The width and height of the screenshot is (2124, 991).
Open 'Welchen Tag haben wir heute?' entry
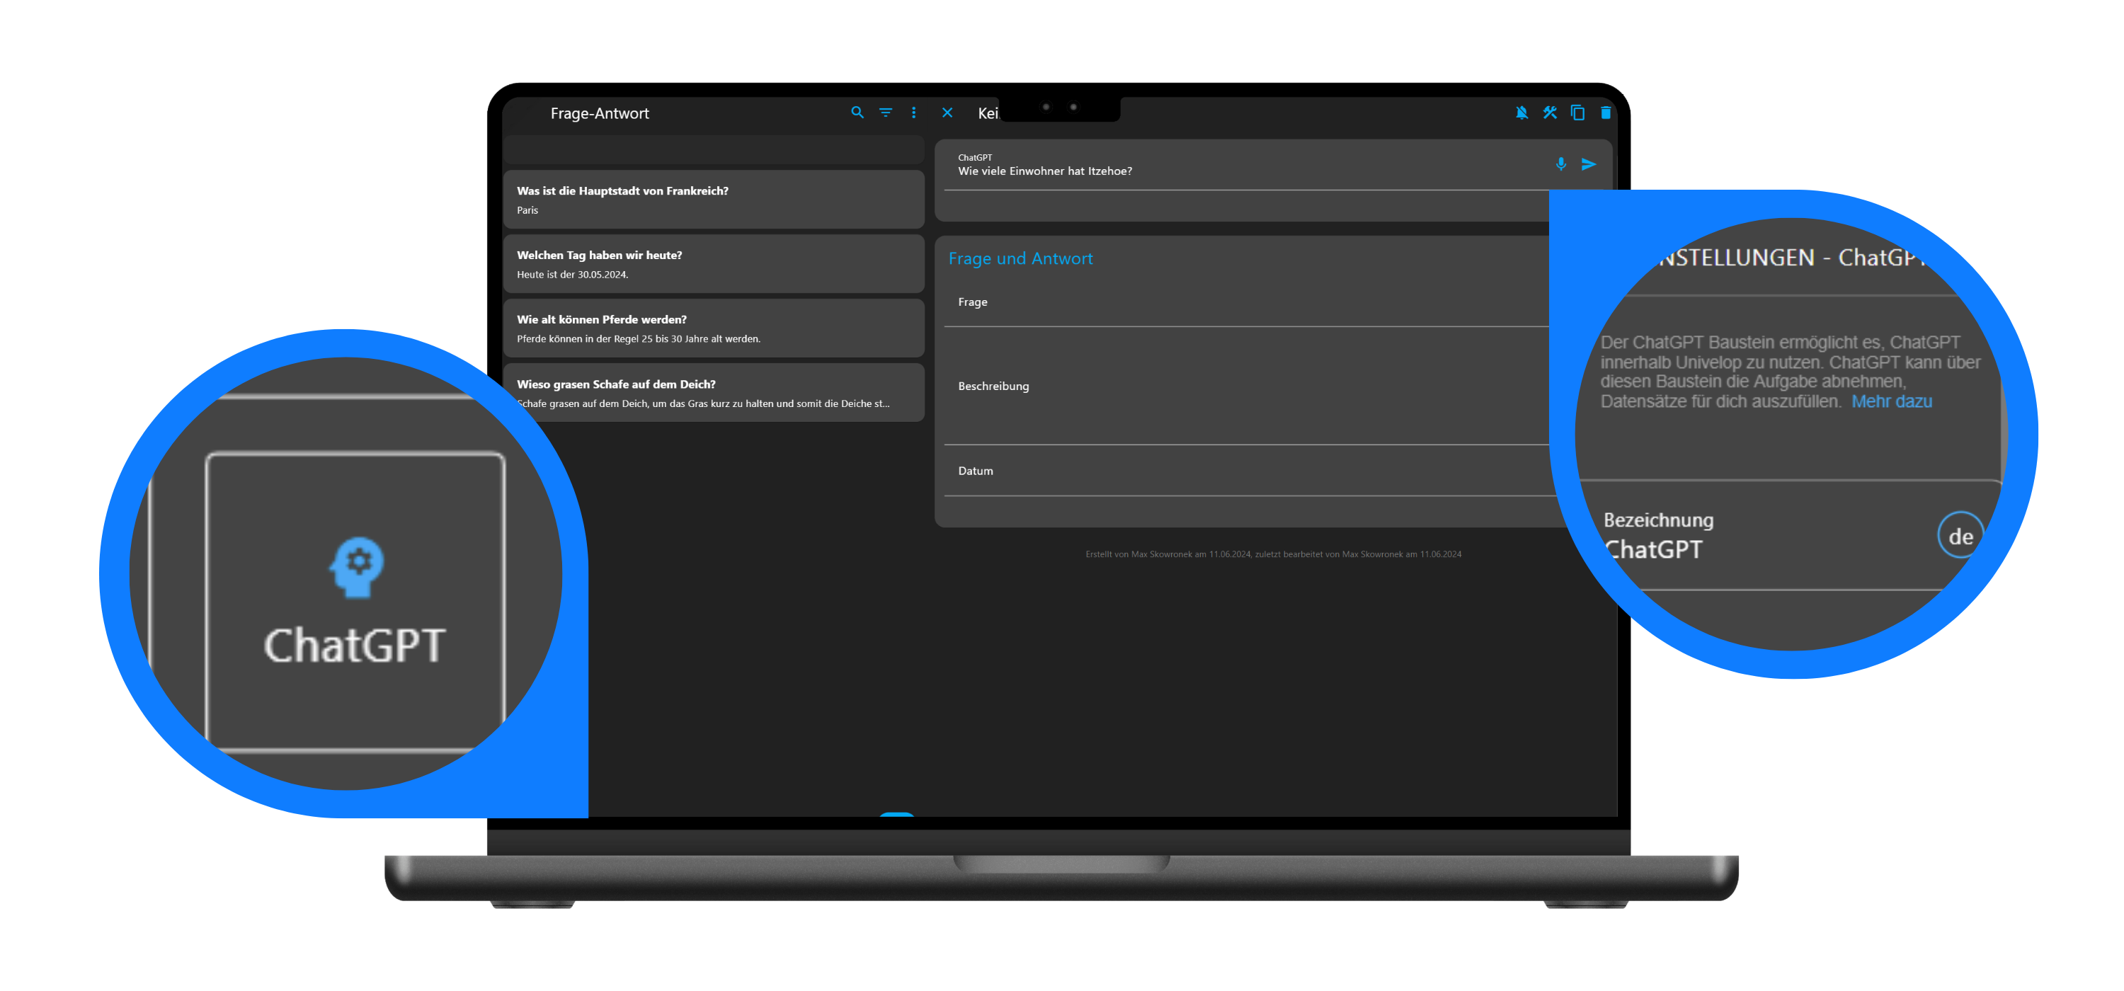click(714, 264)
